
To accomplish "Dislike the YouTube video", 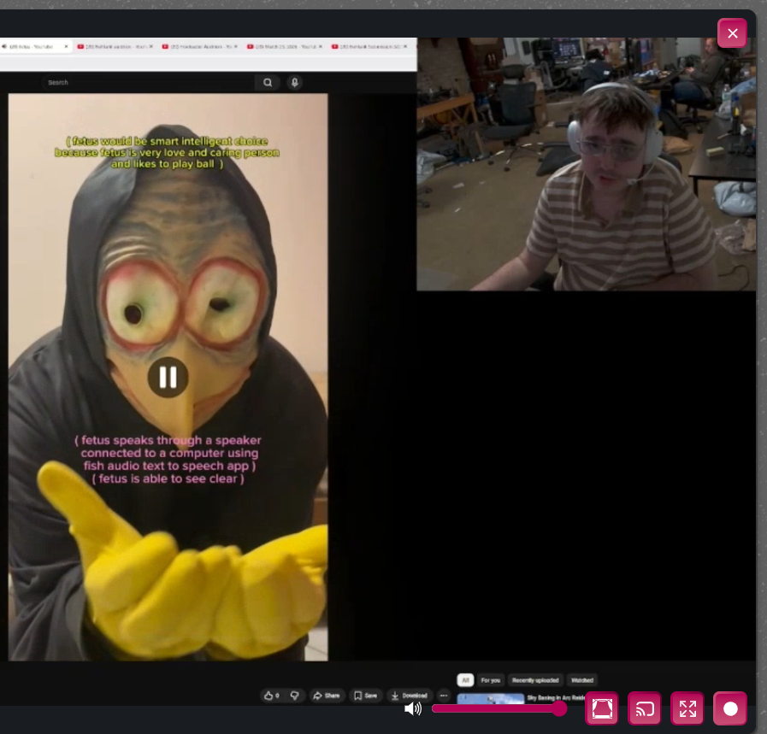I will [294, 696].
